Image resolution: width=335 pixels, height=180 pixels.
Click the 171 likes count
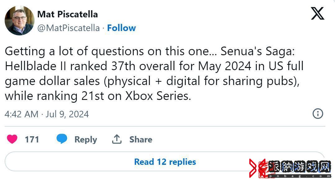pos(32,139)
